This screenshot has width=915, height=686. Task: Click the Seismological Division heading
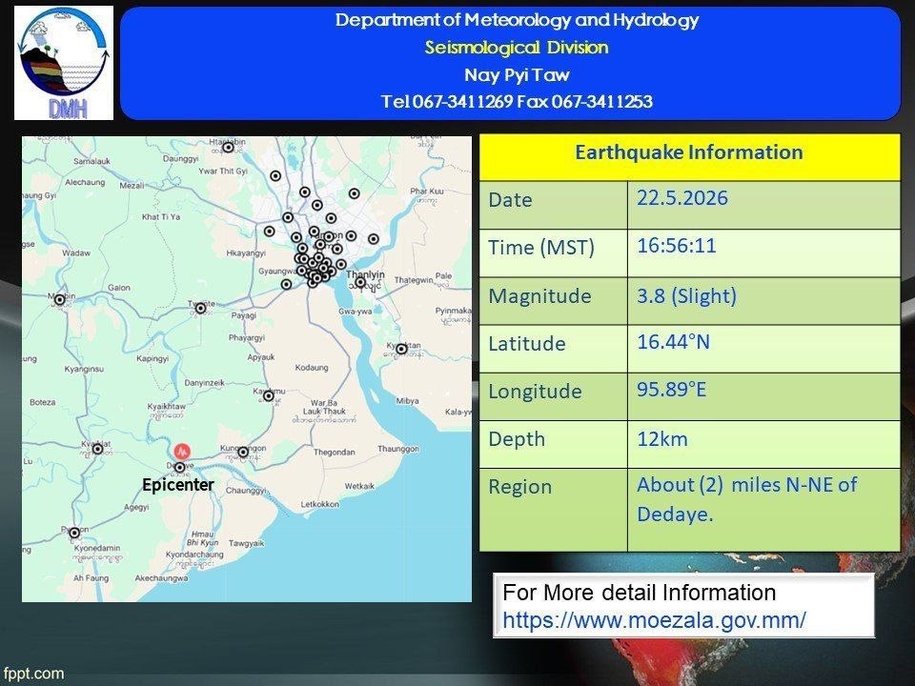pos(517,48)
